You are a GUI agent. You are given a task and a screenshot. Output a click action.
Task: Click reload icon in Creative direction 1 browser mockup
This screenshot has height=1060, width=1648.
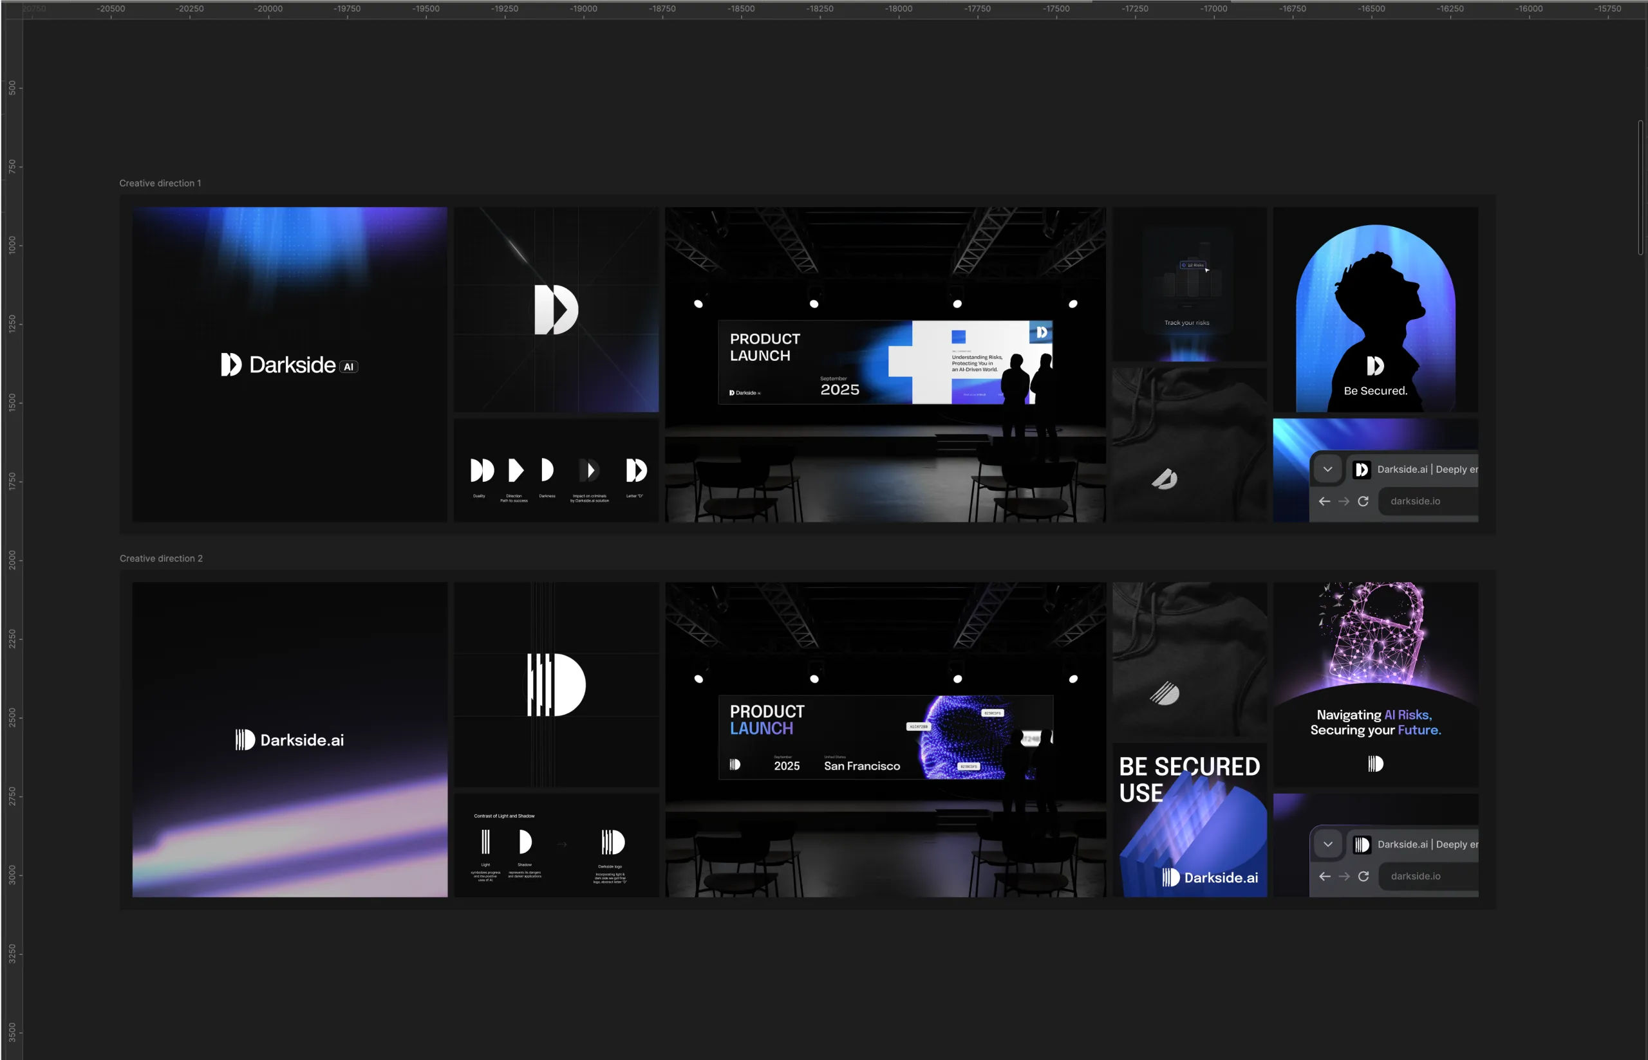1362,501
